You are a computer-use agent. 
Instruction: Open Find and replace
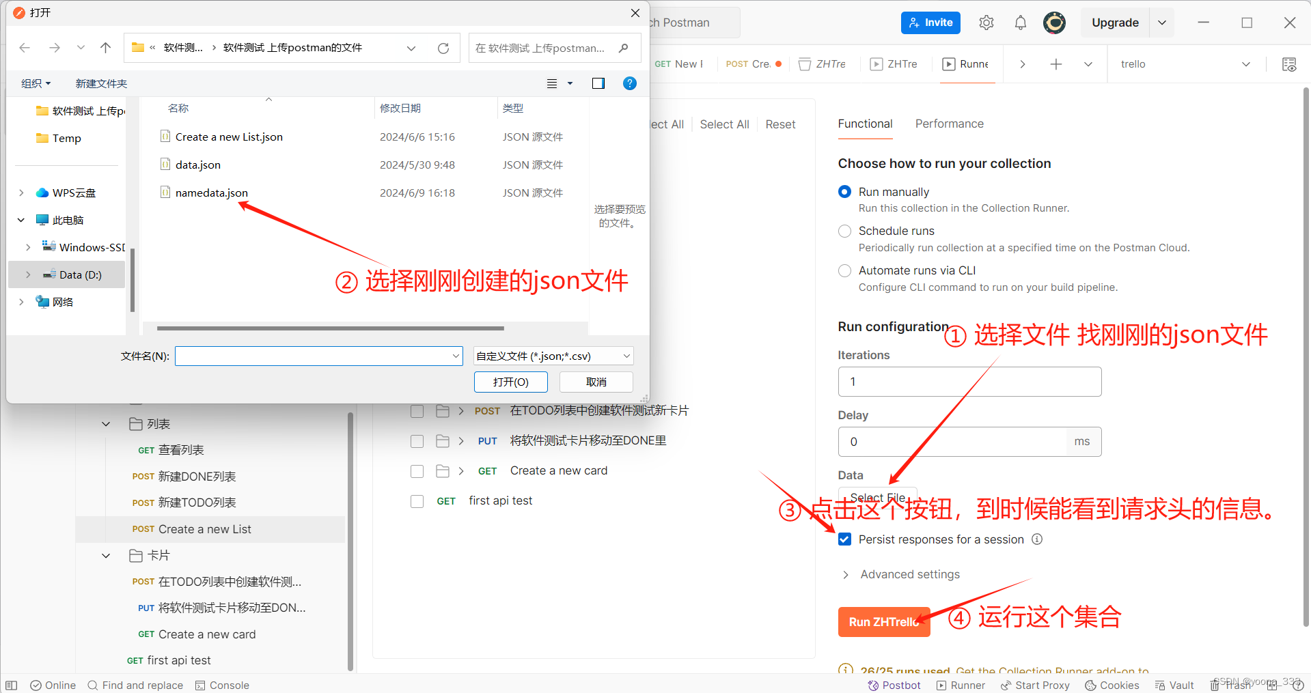pos(135,685)
